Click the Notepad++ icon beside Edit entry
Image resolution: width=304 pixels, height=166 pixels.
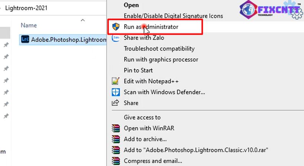116,81
